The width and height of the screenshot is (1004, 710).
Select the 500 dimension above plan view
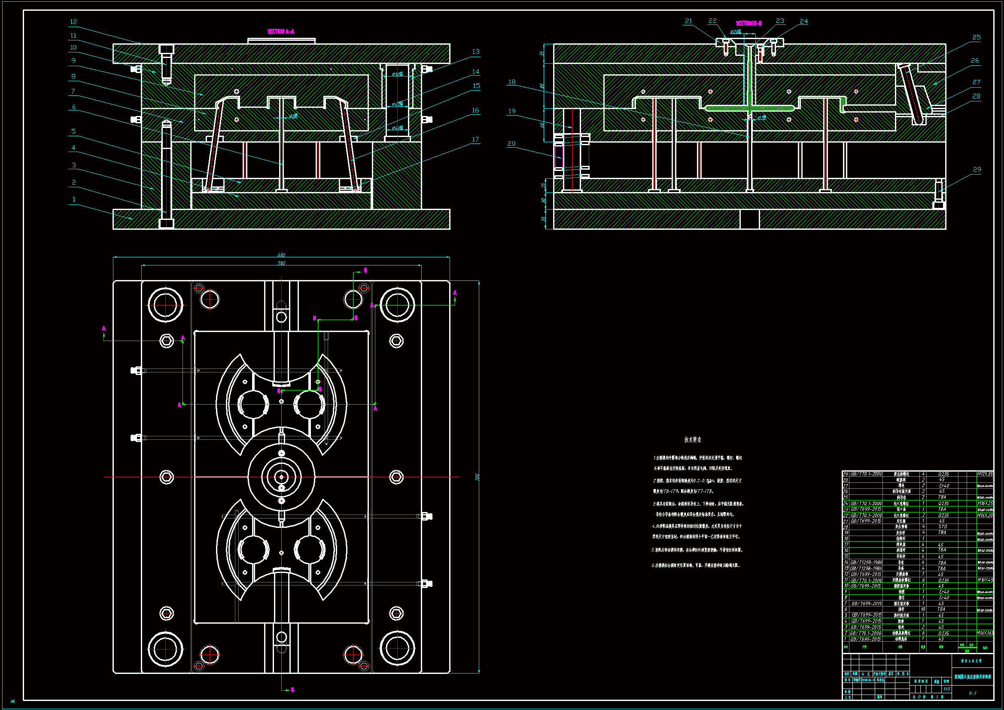[281, 263]
